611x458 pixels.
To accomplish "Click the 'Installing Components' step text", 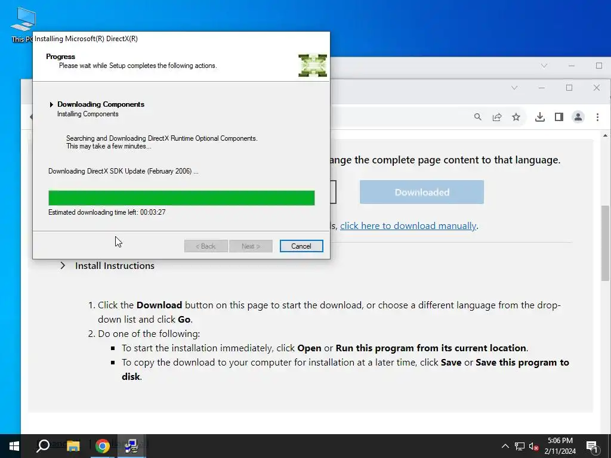I will coord(88,114).
